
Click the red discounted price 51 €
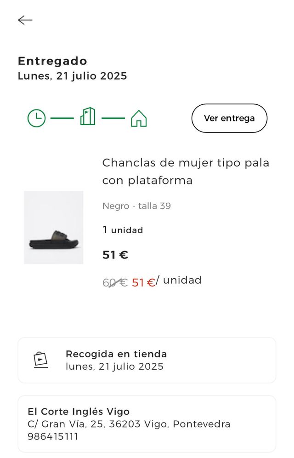coord(143,282)
